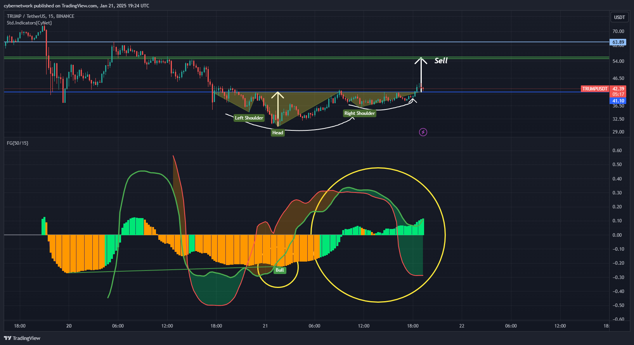Click the Bull divergence label
This screenshot has height=345, width=634.
(x=280, y=270)
